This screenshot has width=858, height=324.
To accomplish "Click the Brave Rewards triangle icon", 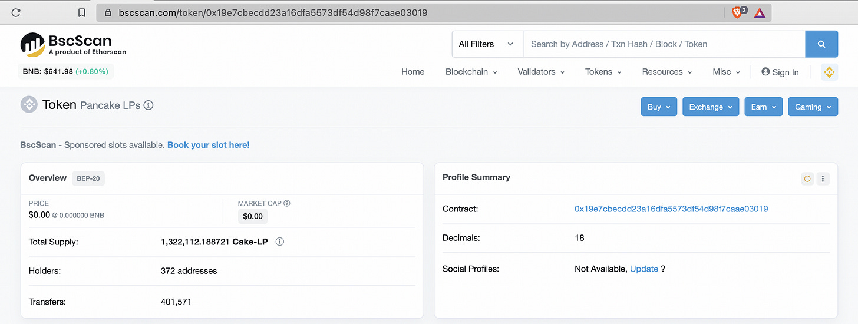I will tap(760, 12).
